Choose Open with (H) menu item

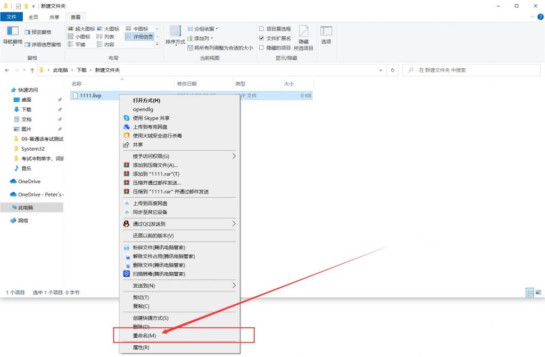179,101
